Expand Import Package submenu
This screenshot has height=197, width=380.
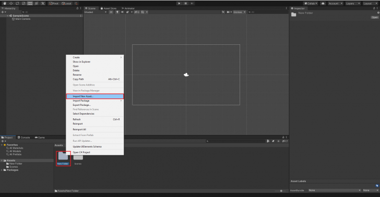[x=95, y=101]
